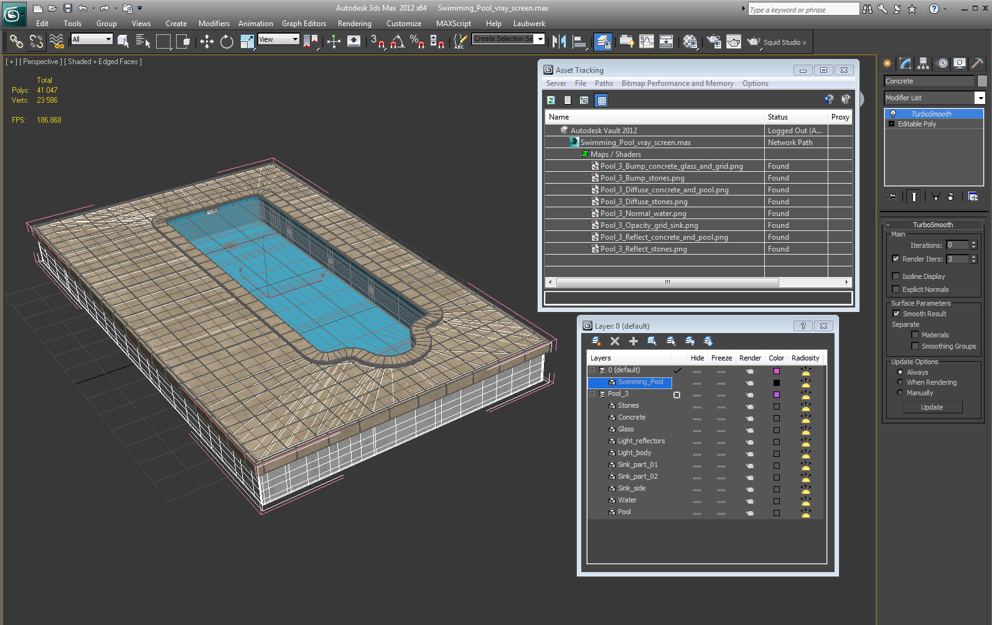992x625 pixels.
Task: Click the Shaded + Edged Faces viewport label
Action: (103, 62)
